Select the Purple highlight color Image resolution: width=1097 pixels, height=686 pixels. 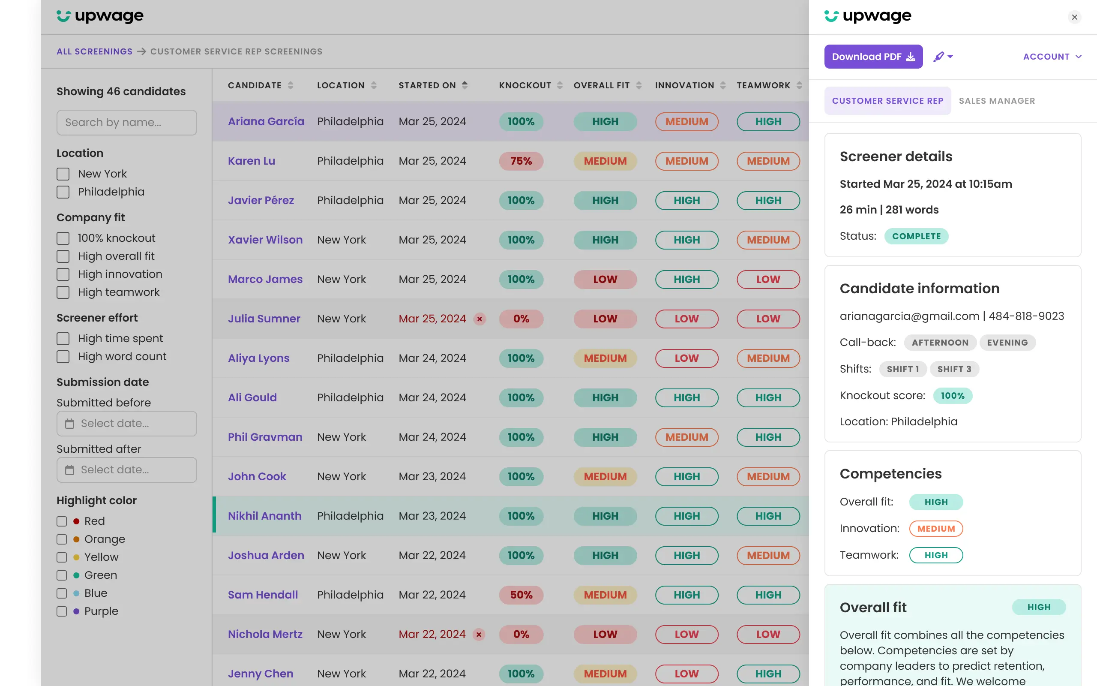click(x=62, y=611)
